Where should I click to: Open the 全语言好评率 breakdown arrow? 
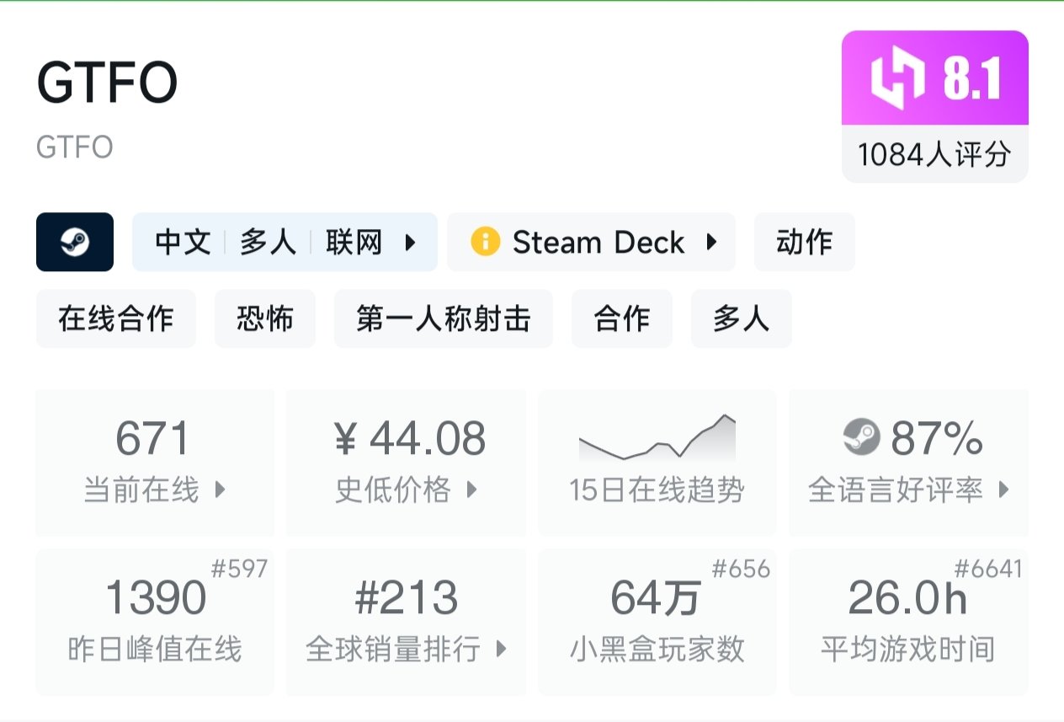[x=1003, y=489]
